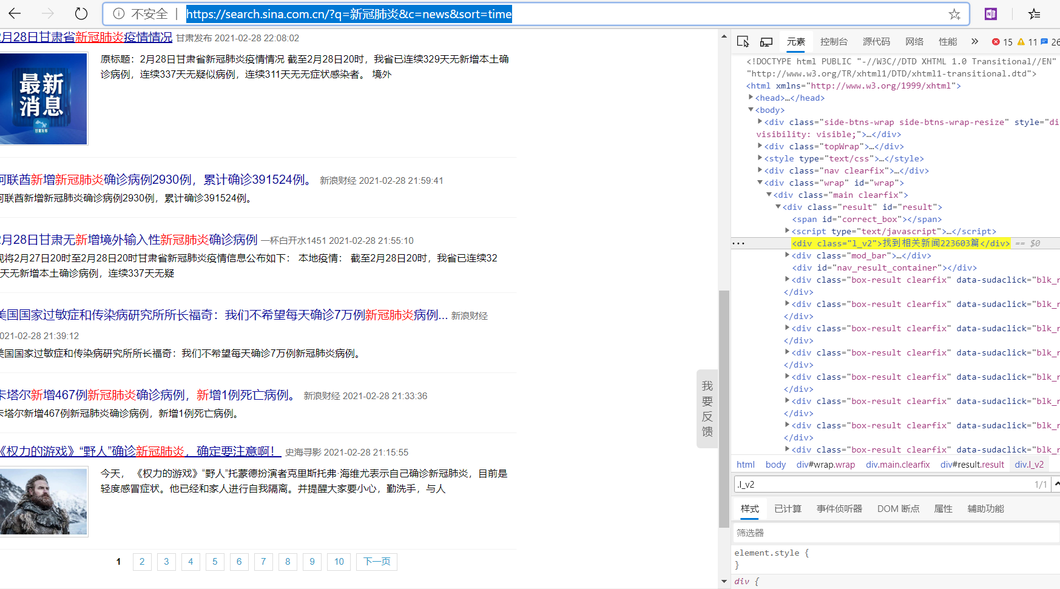1060x589 pixels.
Task: Open the favorites list icon
Action: coord(1035,13)
